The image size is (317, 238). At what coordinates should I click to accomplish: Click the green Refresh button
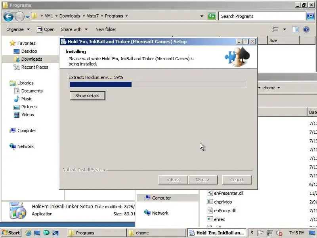click(212, 16)
